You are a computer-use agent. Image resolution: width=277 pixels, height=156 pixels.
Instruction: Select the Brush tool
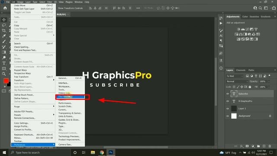[x=4, y=42]
